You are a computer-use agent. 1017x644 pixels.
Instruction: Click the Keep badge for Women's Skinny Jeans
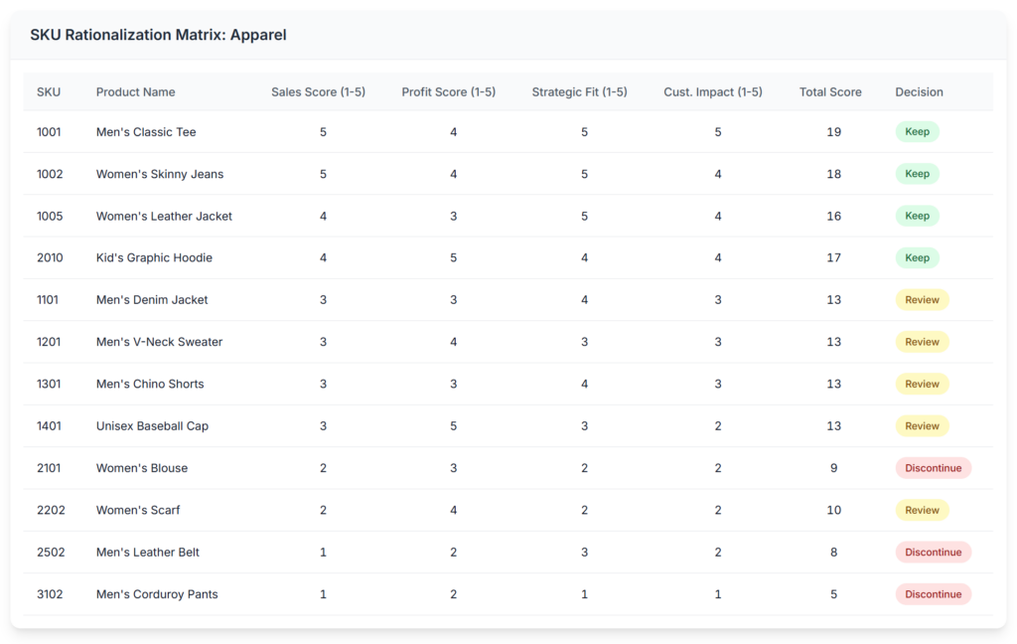(x=917, y=173)
